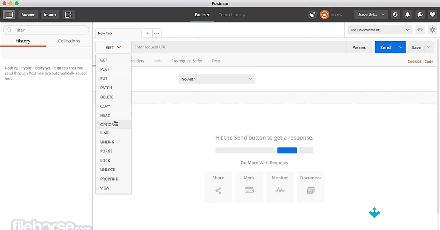This screenshot has width=440, height=230.
Task: Create a new request tab icon
Action: pyautogui.click(x=69, y=15)
